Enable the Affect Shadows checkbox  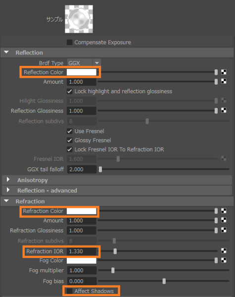pos(69,291)
